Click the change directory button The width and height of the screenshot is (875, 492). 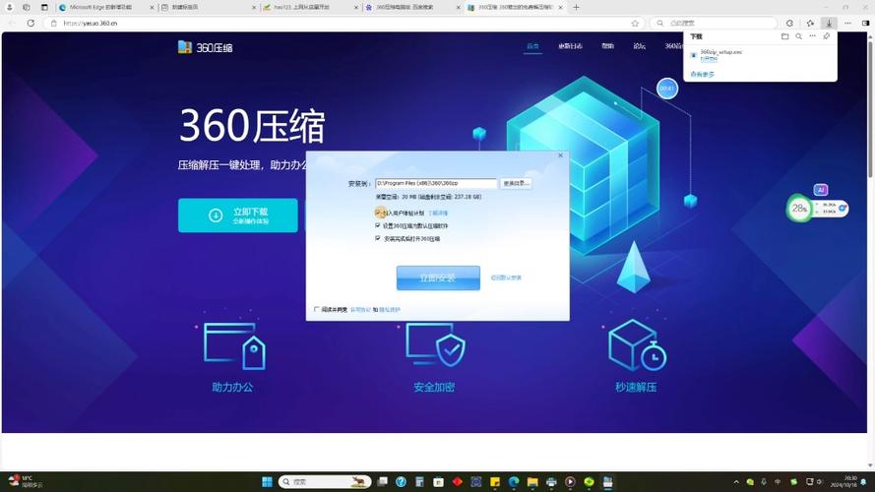pyautogui.click(x=515, y=184)
